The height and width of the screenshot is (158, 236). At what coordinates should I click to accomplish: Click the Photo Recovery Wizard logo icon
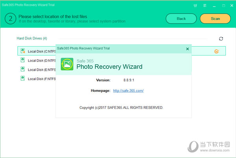[67, 64]
